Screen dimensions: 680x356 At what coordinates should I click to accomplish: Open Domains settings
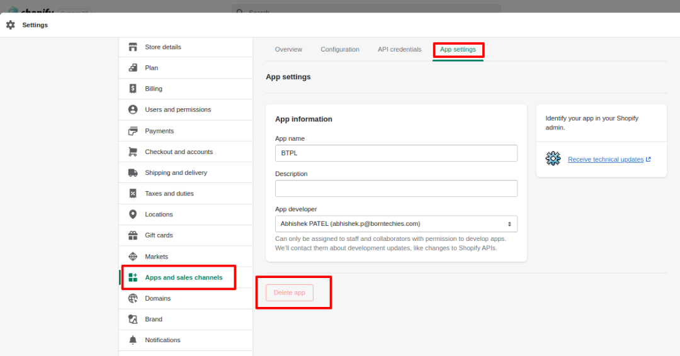tap(186, 298)
